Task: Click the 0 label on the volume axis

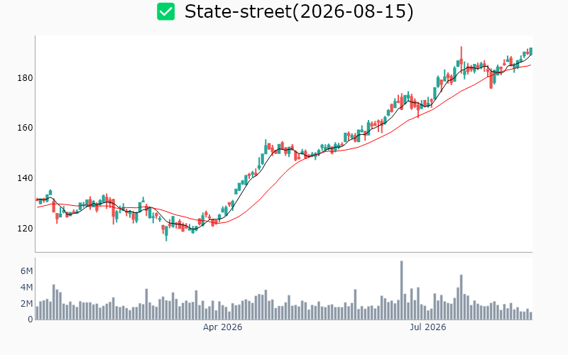Action: (x=30, y=319)
